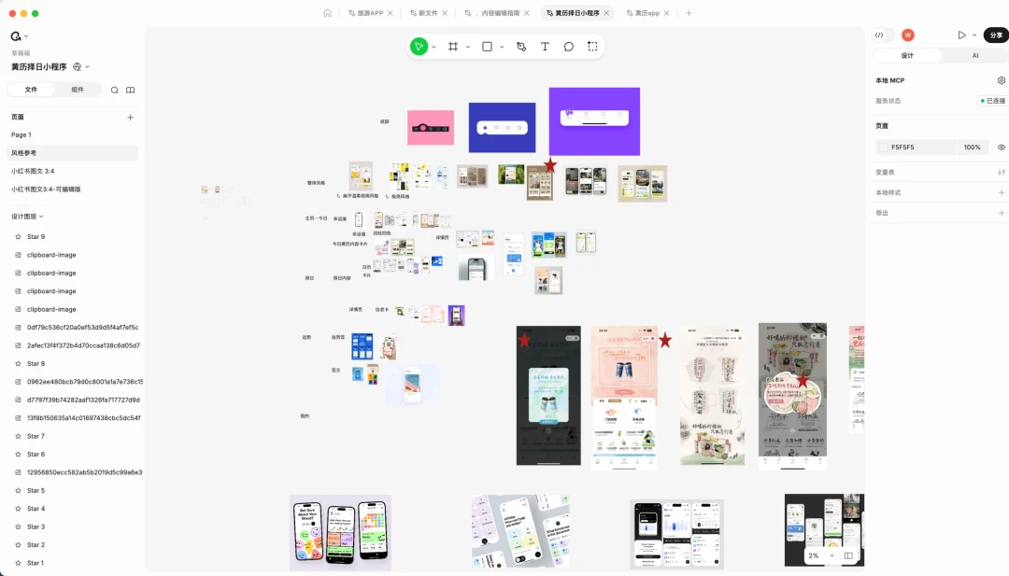Screen dimensions: 1009x576
Task: Open the 小红书图文3:4-可编辑版 page
Action: point(72,189)
